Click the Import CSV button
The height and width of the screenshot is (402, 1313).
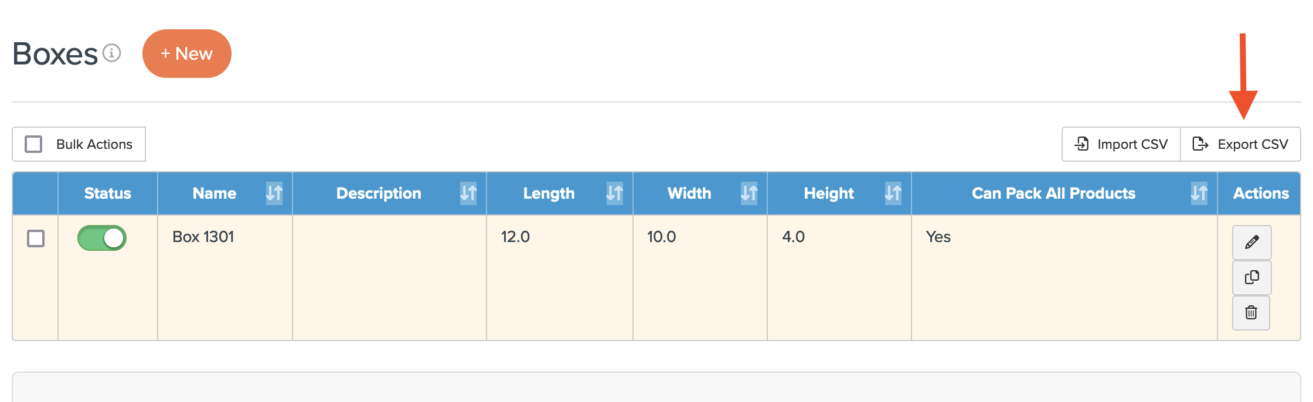point(1121,144)
